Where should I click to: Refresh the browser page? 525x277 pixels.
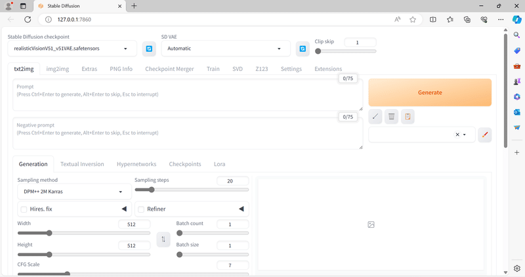(x=28, y=20)
